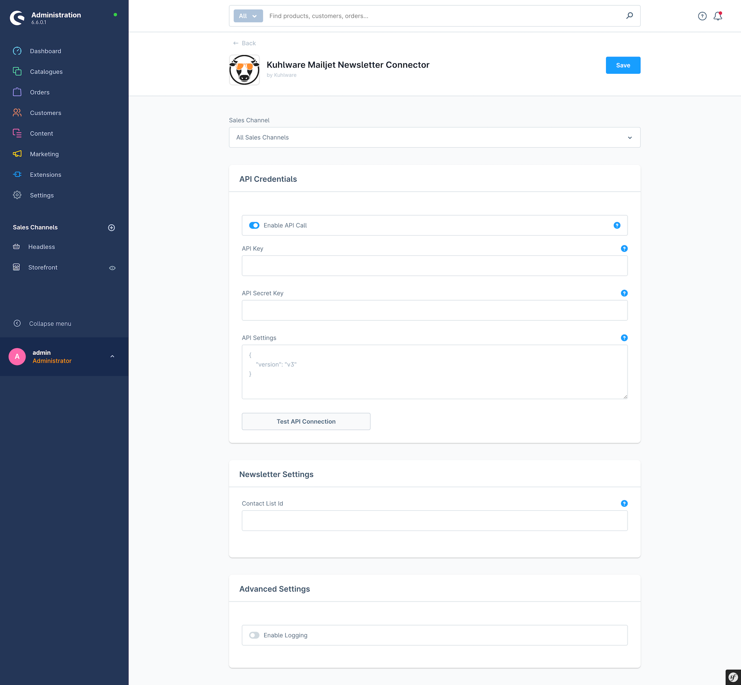Click the 'Sales Channels' sidebar heading
The height and width of the screenshot is (685, 741).
[x=35, y=227]
